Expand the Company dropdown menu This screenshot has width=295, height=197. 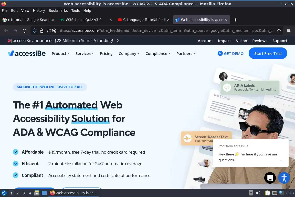[x=129, y=54]
